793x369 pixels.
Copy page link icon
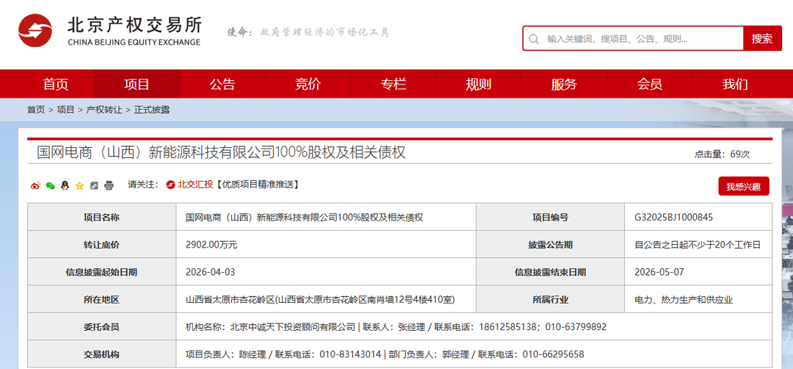[94, 185]
